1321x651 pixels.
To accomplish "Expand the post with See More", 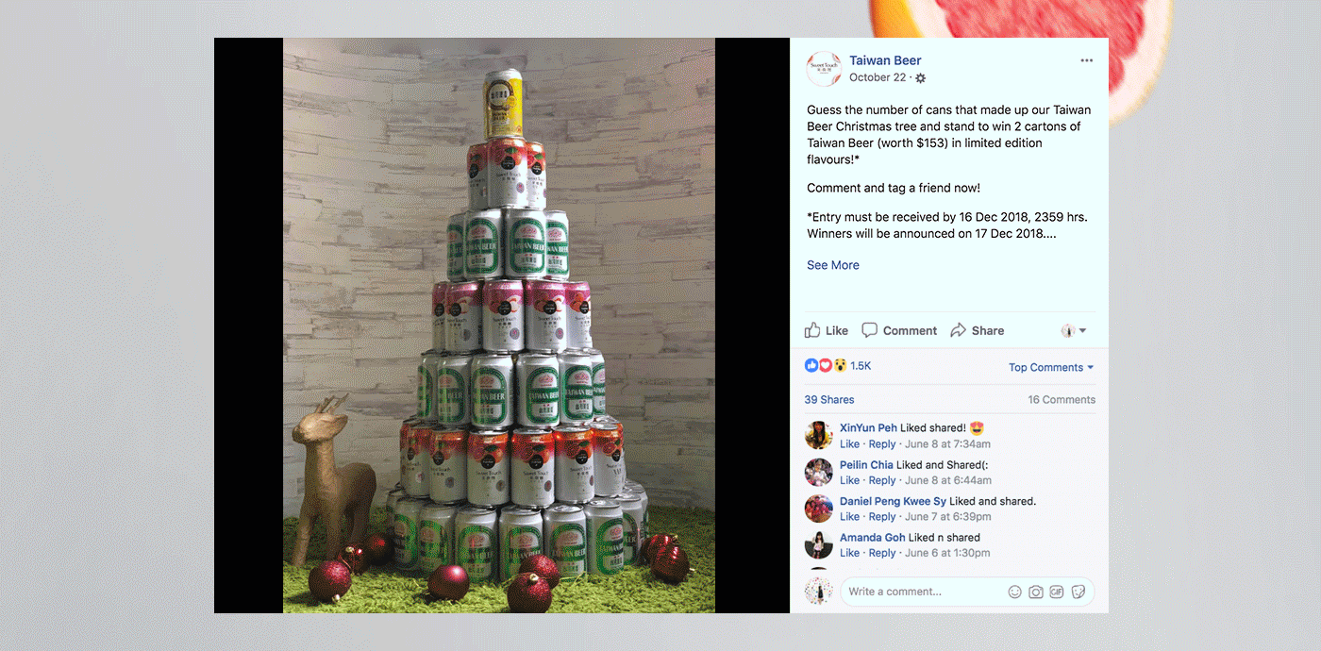I will click(833, 265).
